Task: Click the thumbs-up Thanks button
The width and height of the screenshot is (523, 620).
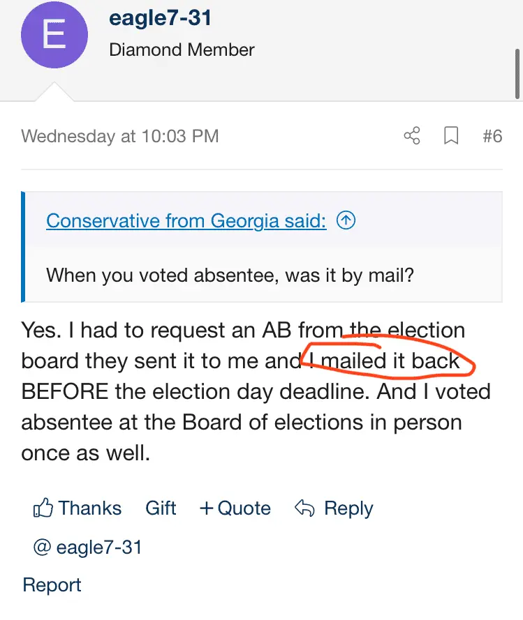Action: [78, 508]
